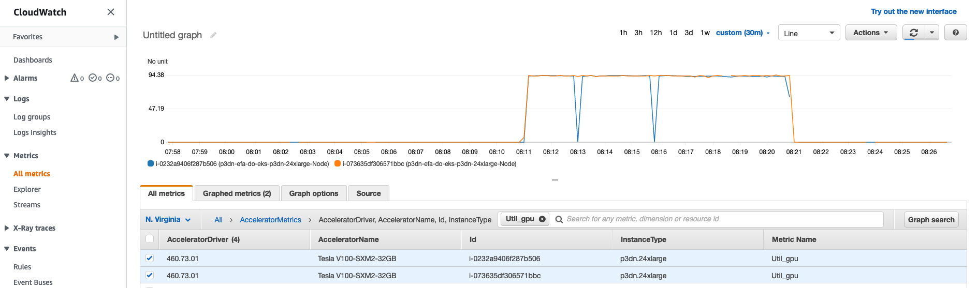This screenshot has width=977, height=288.
Task: Close the CloudWatch navigation panel
Action: (x=111, y=12)
